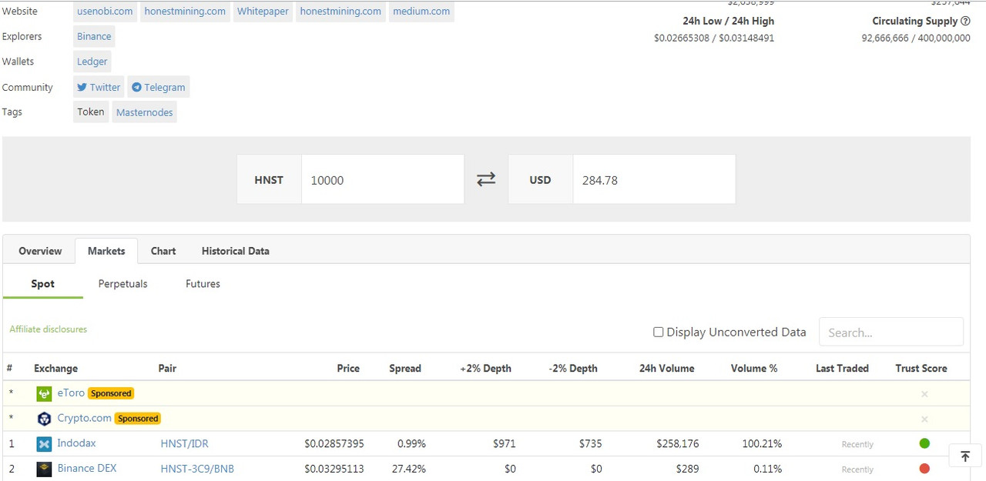
Task: Click the Binance DEX logo icon
Action: click(x=44, y=469)
